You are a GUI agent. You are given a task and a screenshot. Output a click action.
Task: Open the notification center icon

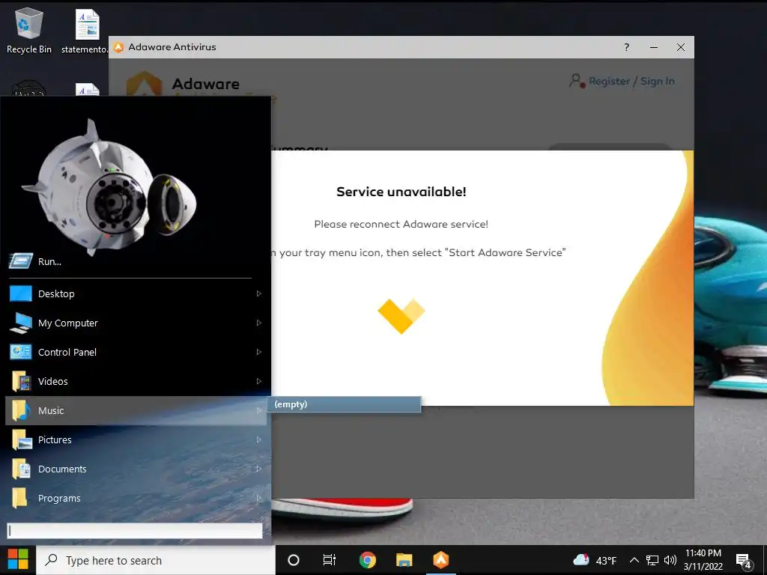pos(744,560)
